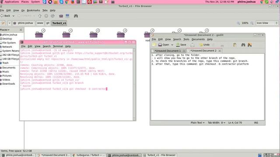Image resolution: width=280 pixels, height=157 pixels.
Task: Click the Turbo3_v1 path button
Action: [59, 23]
